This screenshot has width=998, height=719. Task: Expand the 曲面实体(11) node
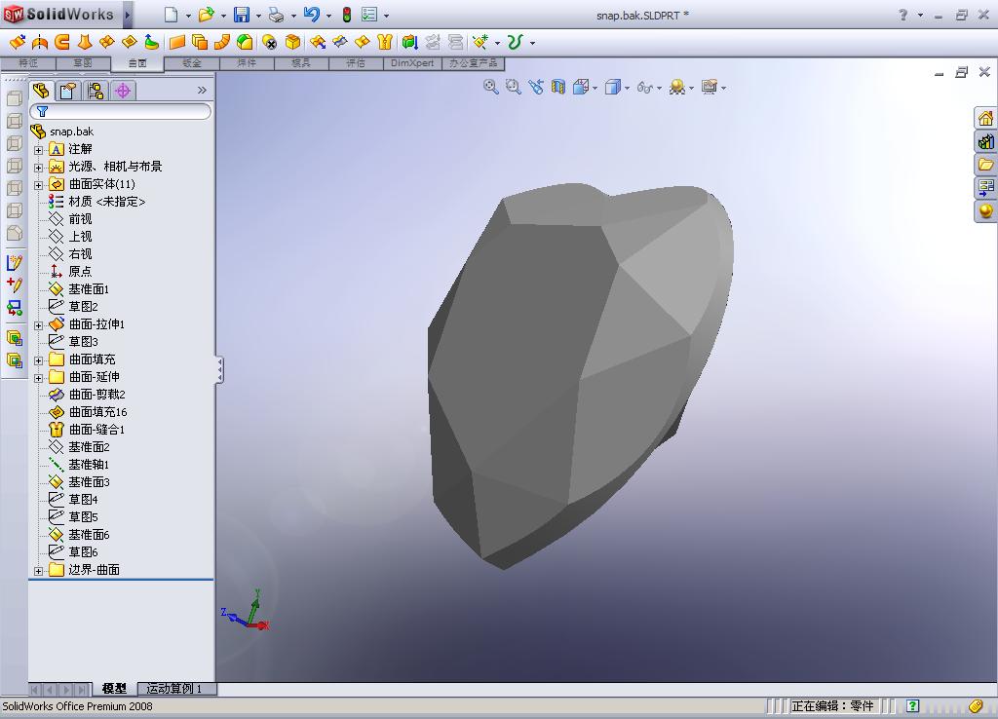pos(38,185)
